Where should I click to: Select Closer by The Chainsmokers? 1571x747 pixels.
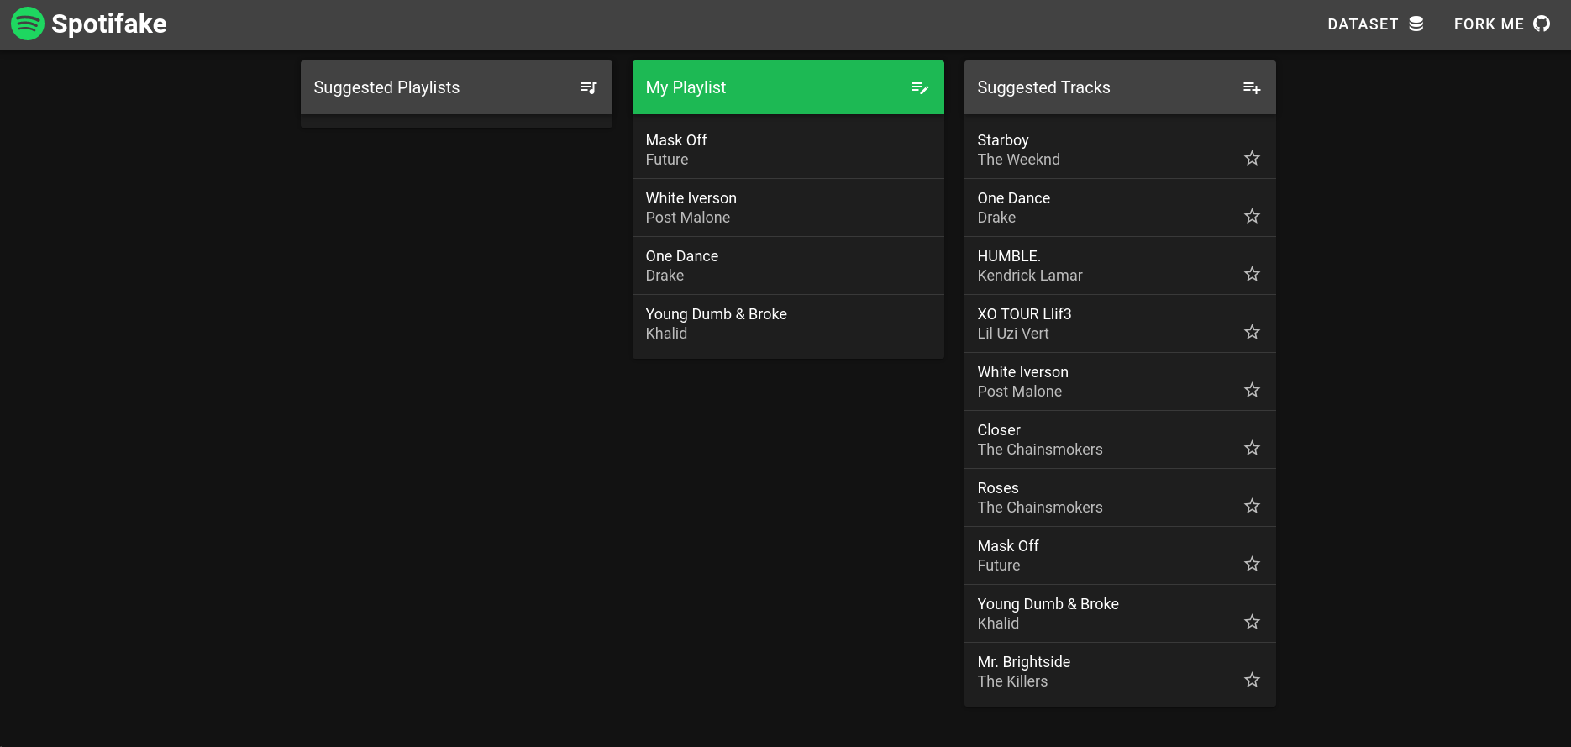[x=1120, y=439]
